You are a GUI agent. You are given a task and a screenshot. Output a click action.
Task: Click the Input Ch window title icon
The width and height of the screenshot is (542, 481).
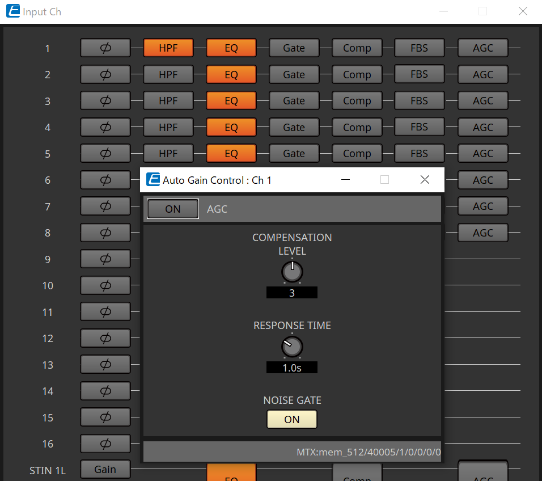tap(12, 11)
